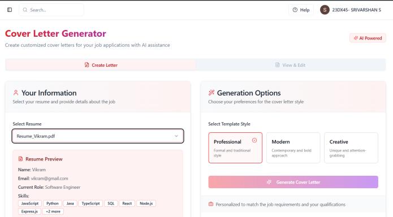393x217 pixels.
Task: Click the Resume Preview document icon
Action: [x=20, y=159]
